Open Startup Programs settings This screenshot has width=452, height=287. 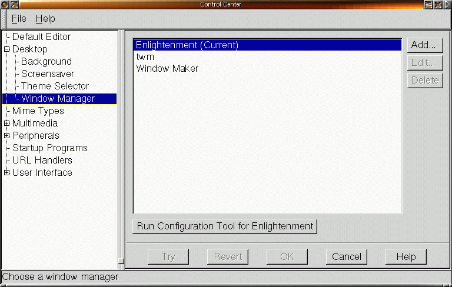click(x=50, y=148)
